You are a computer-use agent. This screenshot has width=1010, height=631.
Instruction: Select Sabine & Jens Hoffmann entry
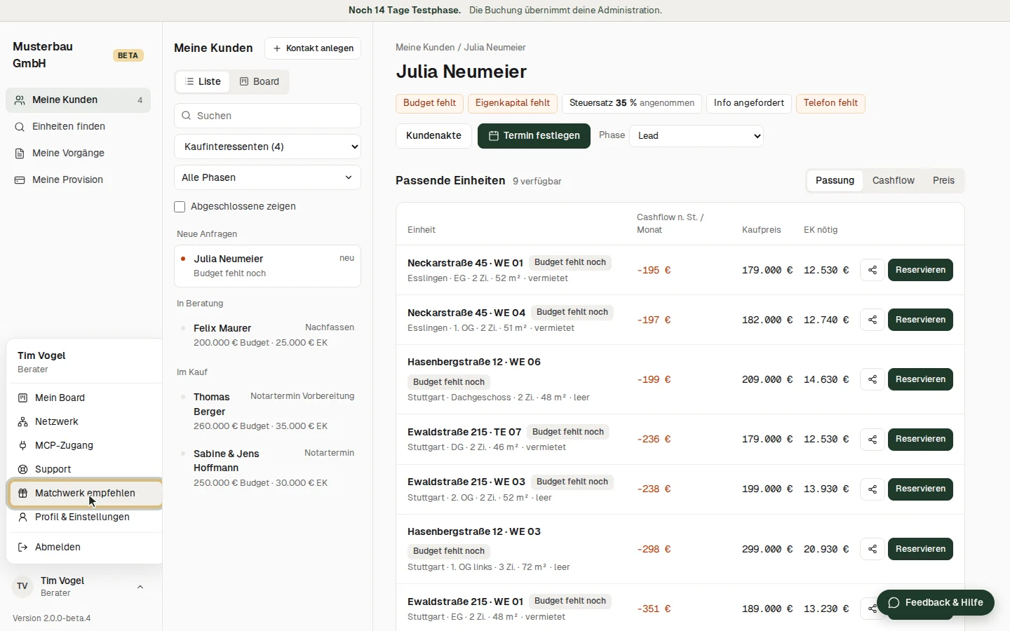click(x=267, y=468)
